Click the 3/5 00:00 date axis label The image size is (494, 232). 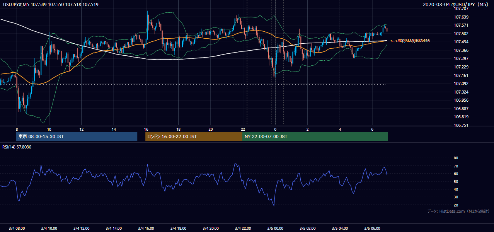tap(275, 228)
